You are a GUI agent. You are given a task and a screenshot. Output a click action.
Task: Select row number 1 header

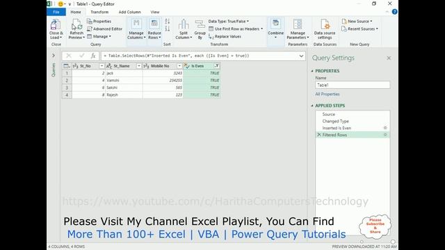coord(67,73)
